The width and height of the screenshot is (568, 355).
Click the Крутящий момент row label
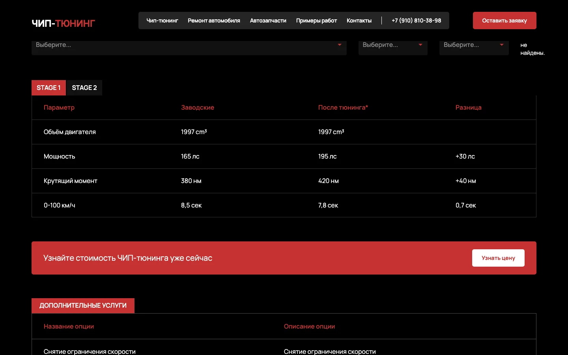pos(70,181)
